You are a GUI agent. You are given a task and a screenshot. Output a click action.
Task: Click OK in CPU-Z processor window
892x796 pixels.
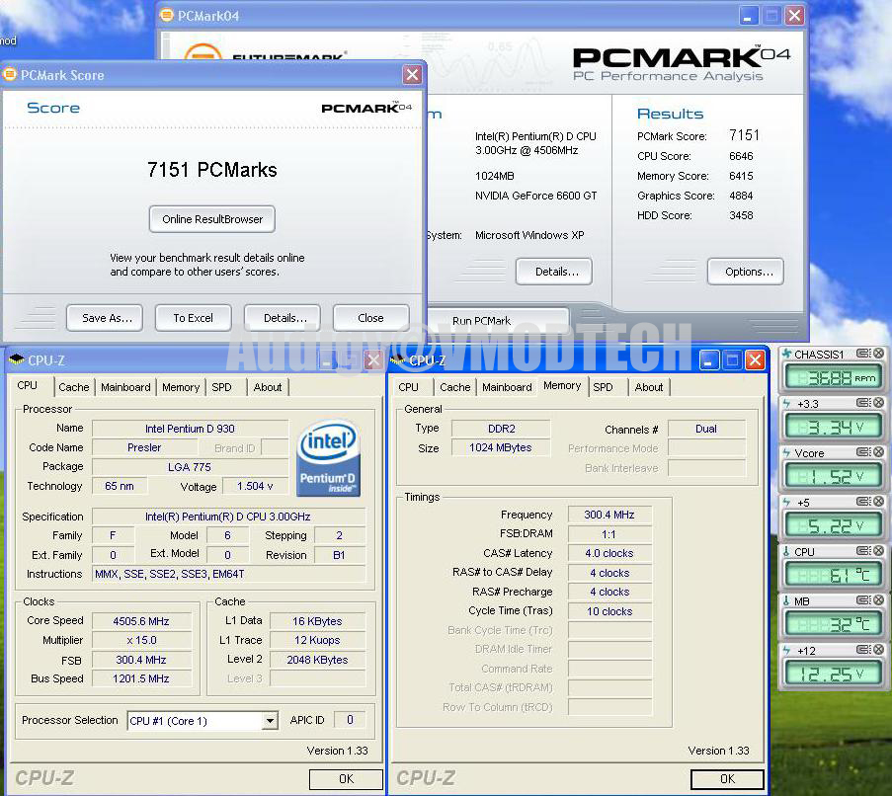[x=346, y=779]
